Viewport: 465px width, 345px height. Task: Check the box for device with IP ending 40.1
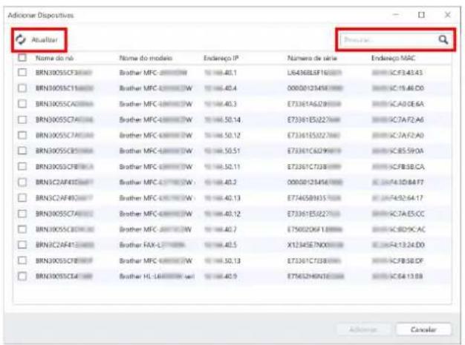(22, 73)
